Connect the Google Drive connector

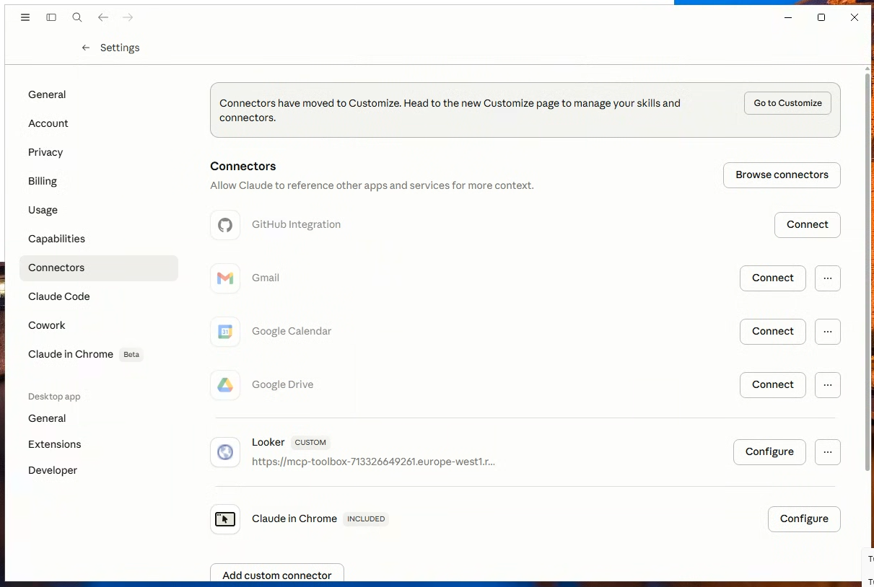(x=772, y=385)
